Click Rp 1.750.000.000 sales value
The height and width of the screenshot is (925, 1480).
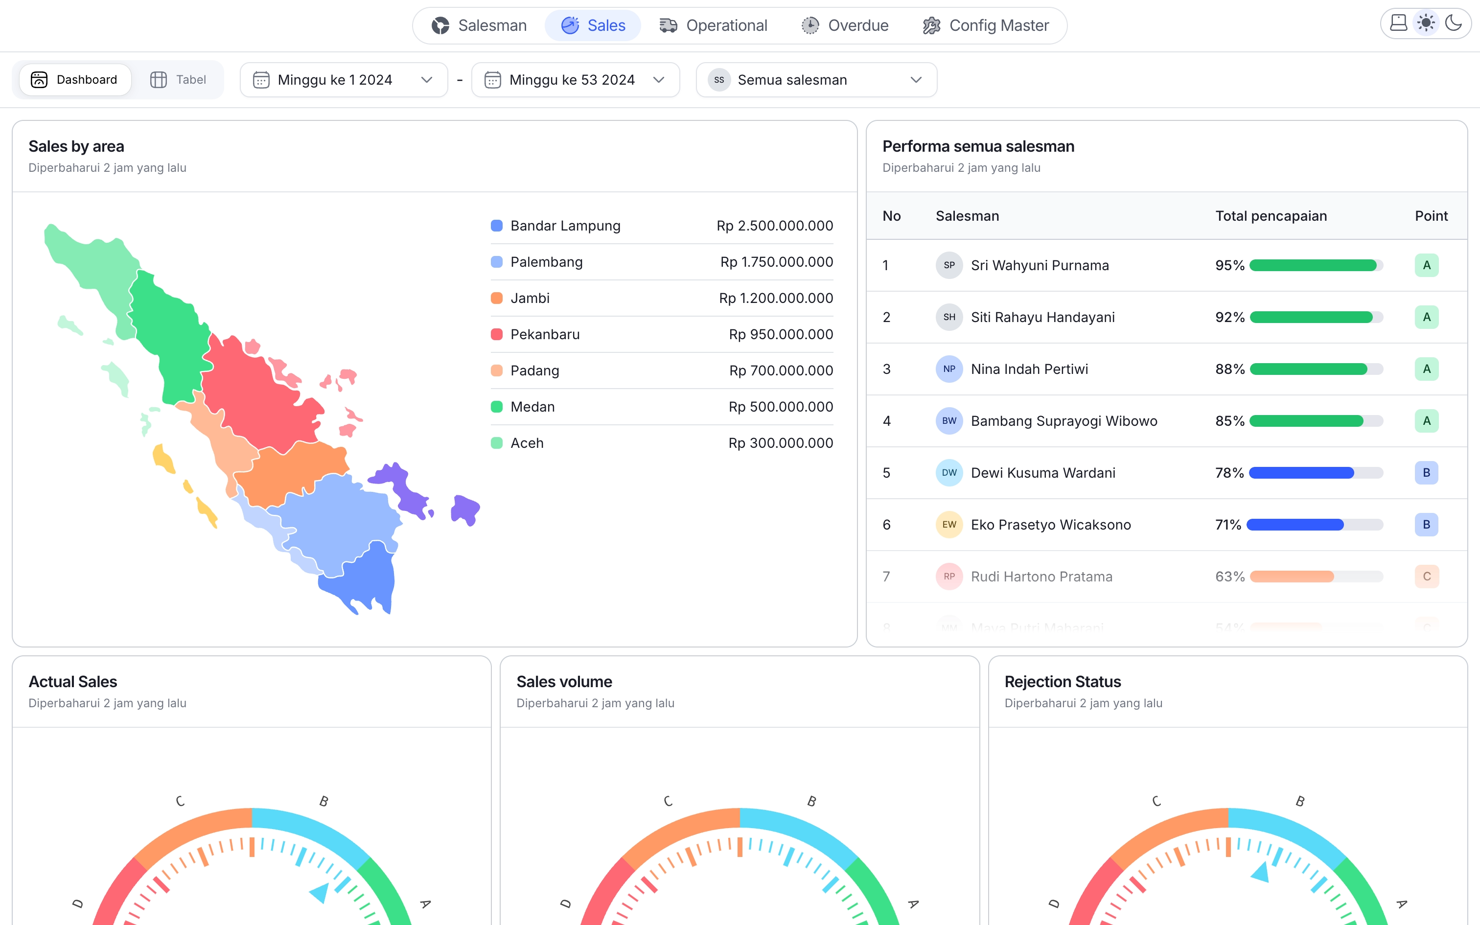777,262
